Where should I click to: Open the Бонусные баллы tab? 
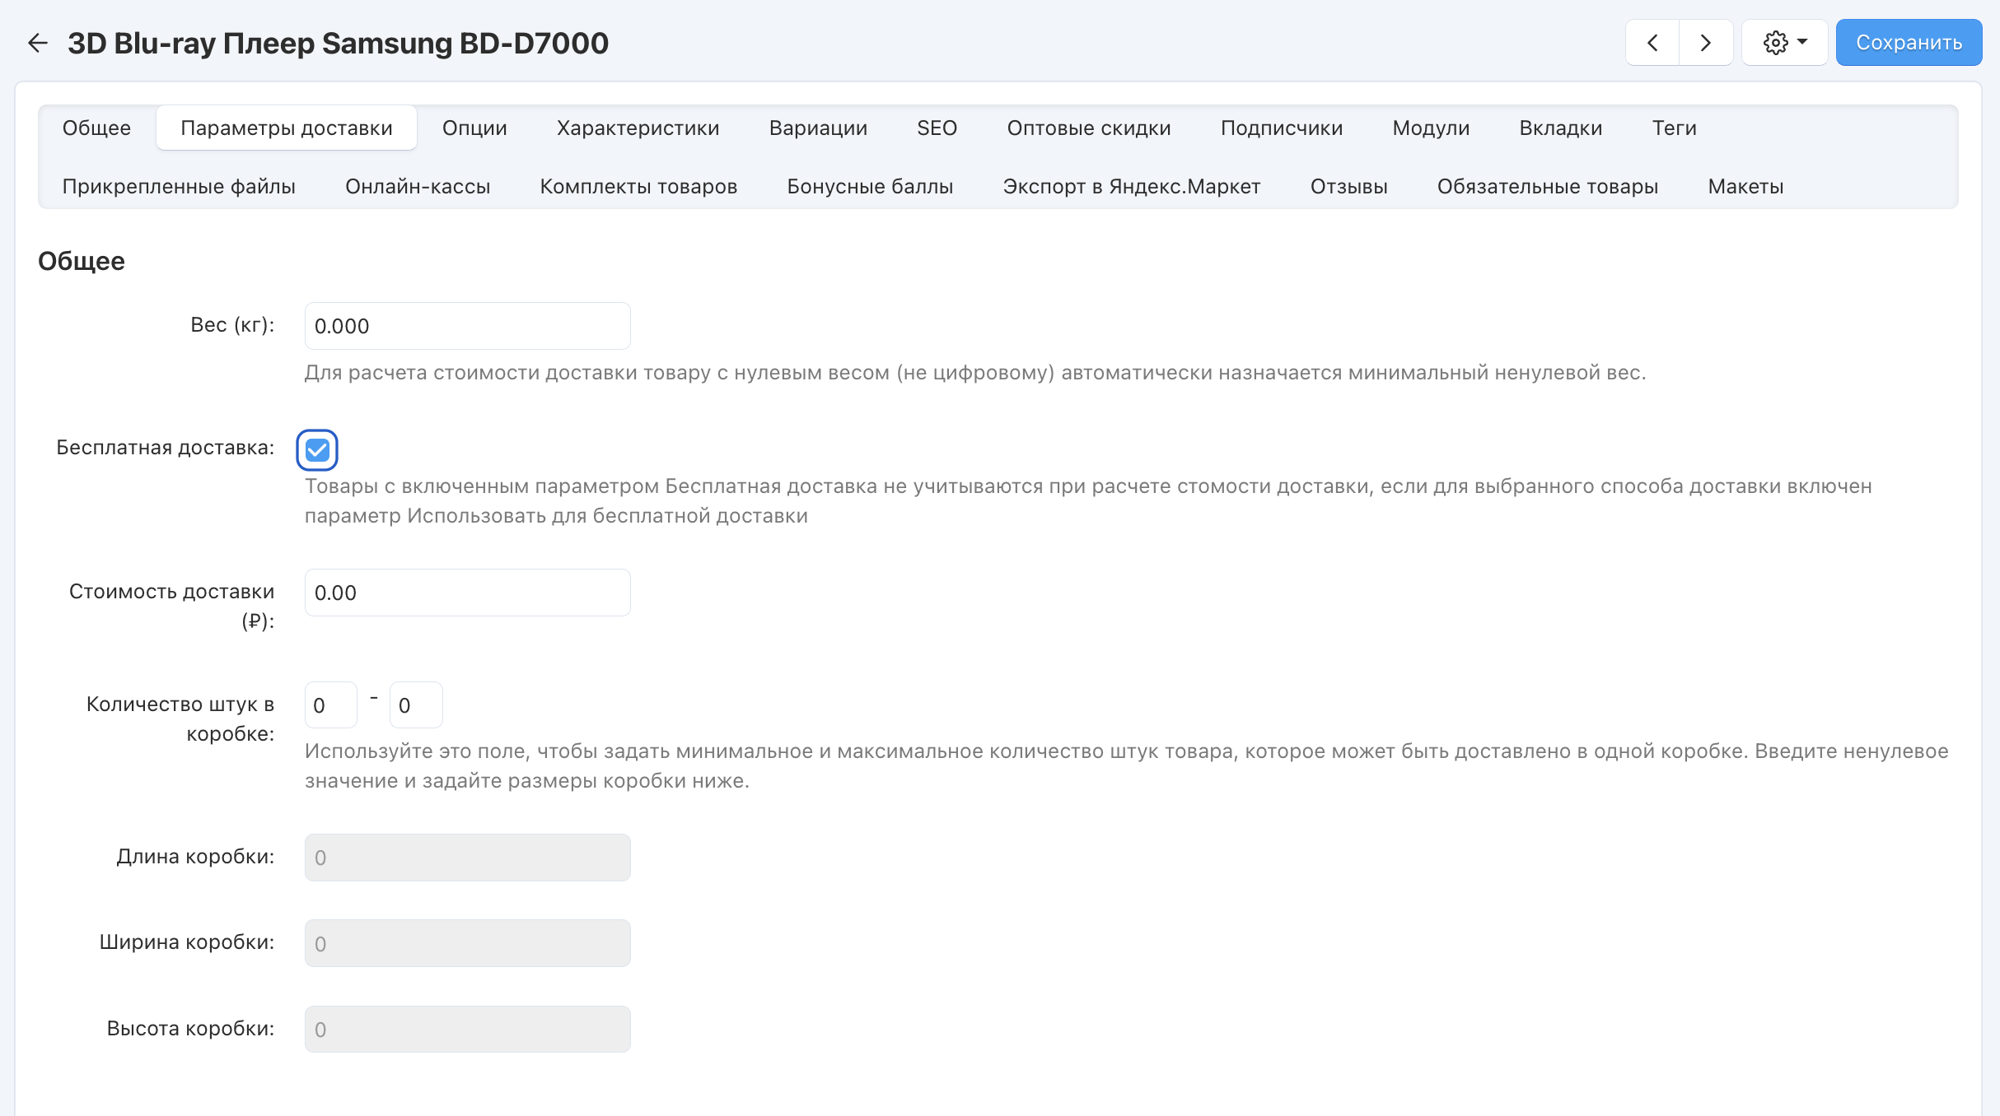(x=870, y=186)
